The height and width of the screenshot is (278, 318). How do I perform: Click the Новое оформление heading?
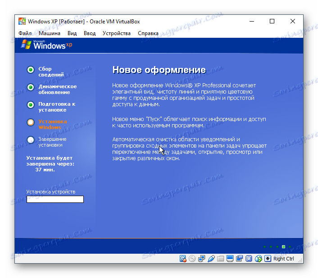pyautogui.click(x=159, y=70)
